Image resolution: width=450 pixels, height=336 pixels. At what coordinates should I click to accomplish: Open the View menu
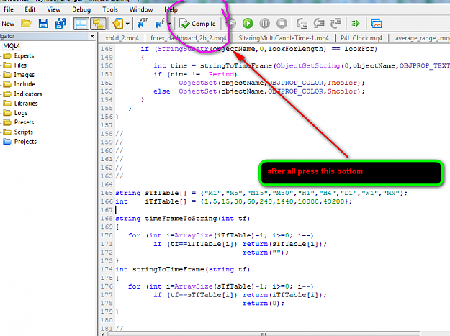[54, 9]
